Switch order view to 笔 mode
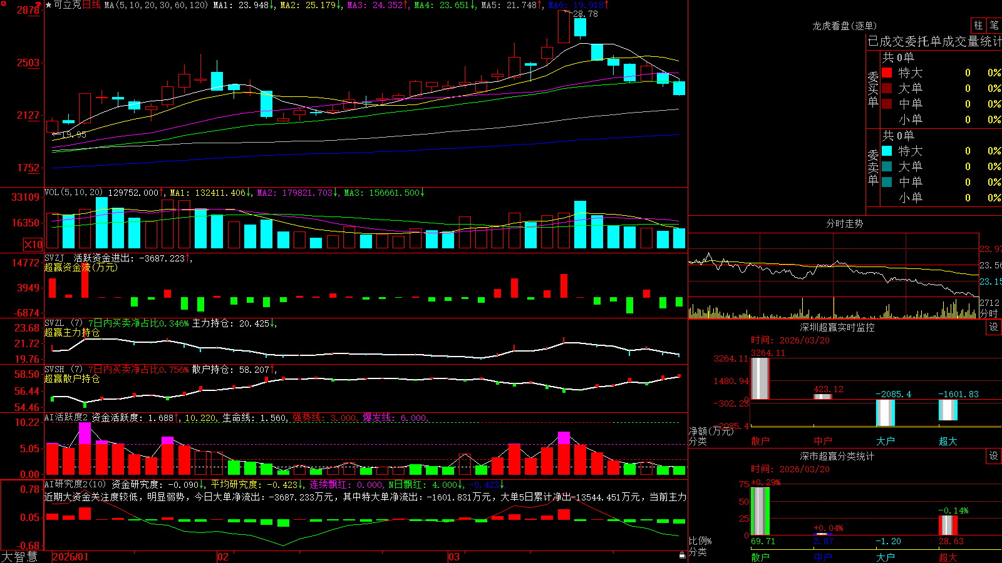 (x=994, y=25)
